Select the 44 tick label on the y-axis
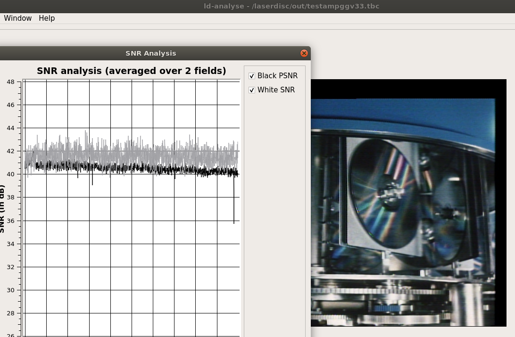 (x=10, y=128)
